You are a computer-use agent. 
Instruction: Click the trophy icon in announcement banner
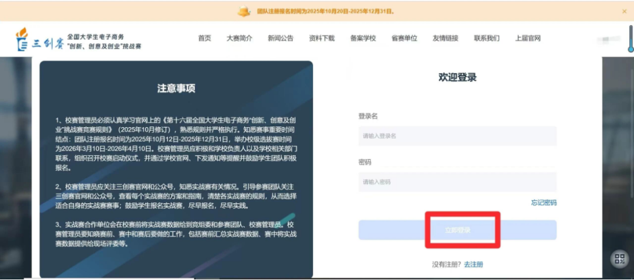pyautogui.click(x=244, y=11)
